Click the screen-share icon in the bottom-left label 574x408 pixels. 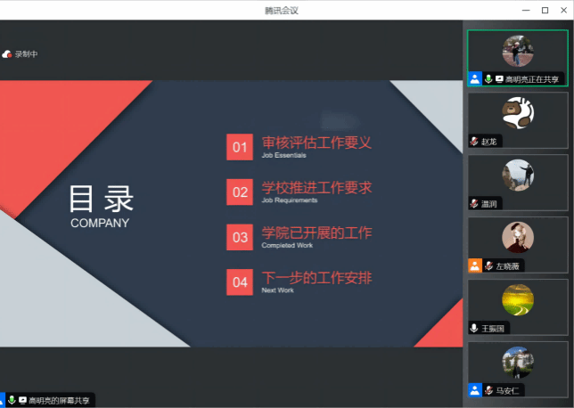point(22,401)
